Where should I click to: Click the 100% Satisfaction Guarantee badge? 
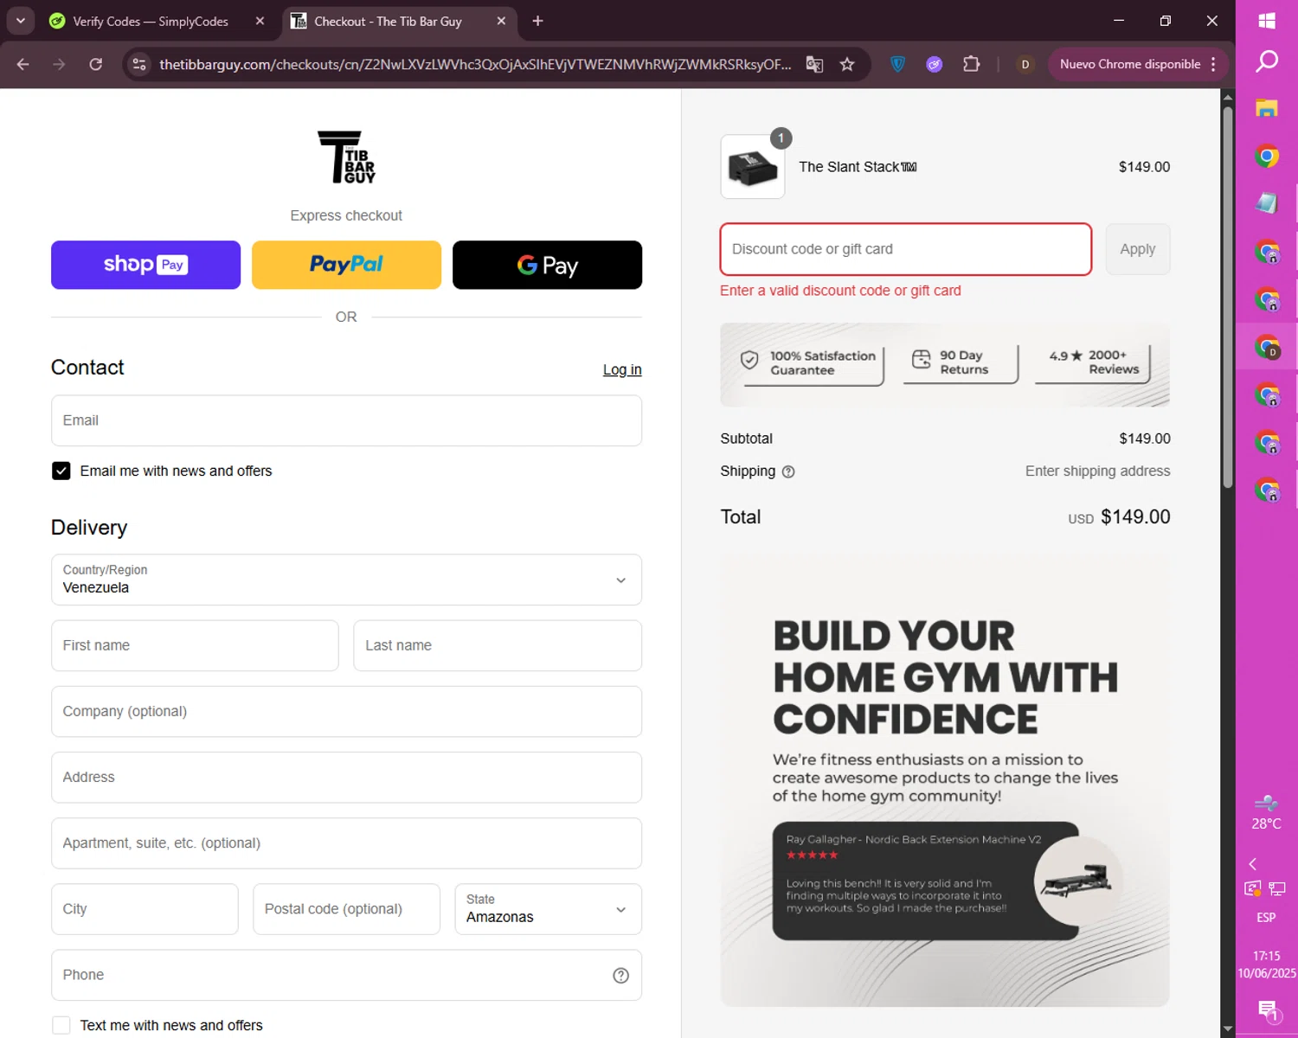coord(812,363)
